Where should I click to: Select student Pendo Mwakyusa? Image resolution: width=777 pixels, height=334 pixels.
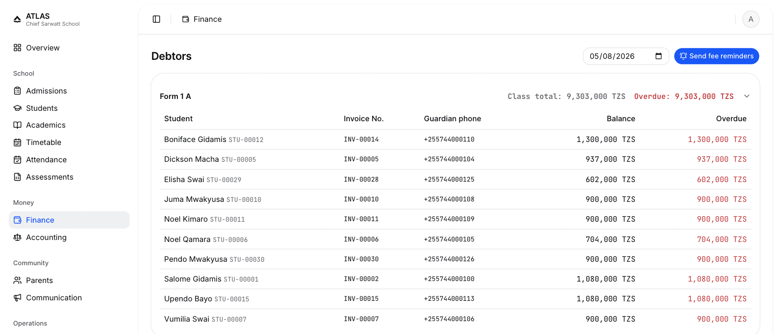click(x=196, y=259)
